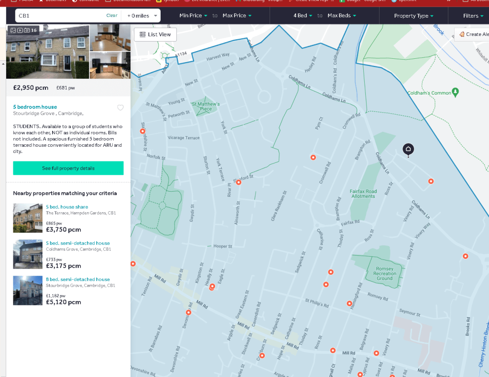Select the Mill Rd marker below Ross St

tap(333, 351)
